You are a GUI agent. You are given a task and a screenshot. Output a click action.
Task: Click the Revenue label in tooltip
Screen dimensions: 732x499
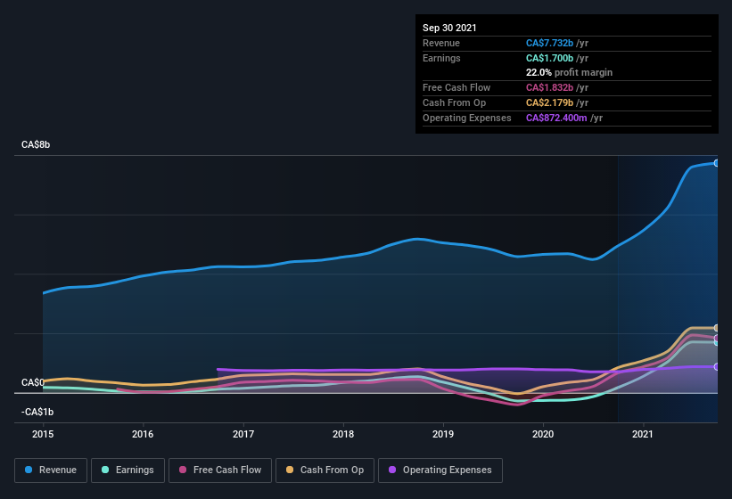coord(441,43)
